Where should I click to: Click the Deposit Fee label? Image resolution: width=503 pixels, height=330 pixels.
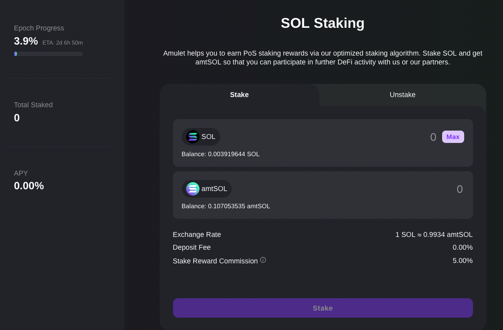tap(191, 247)
